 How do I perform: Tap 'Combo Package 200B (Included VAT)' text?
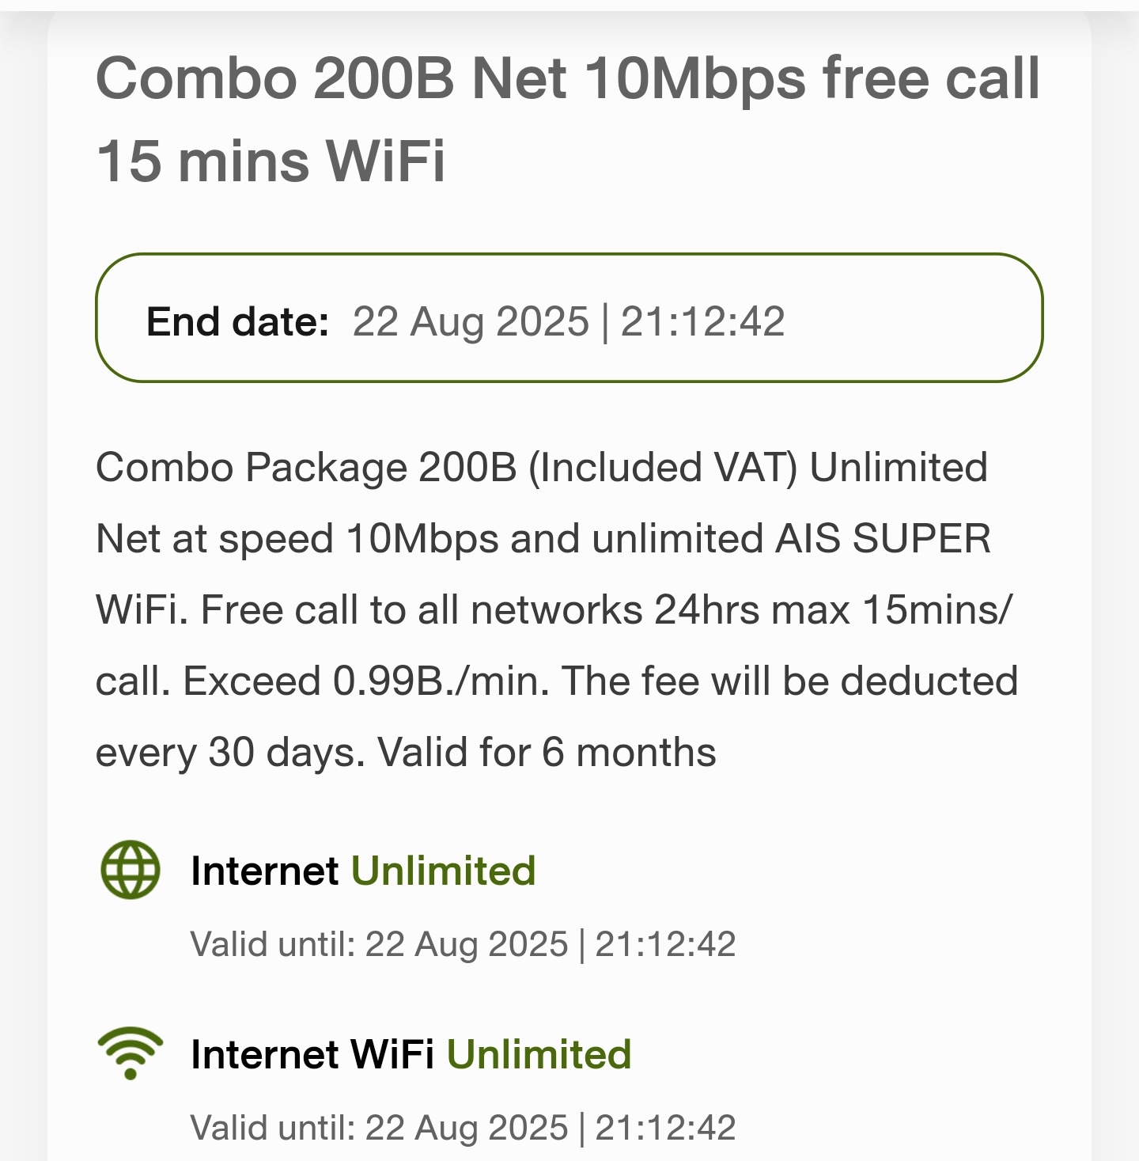447,468
